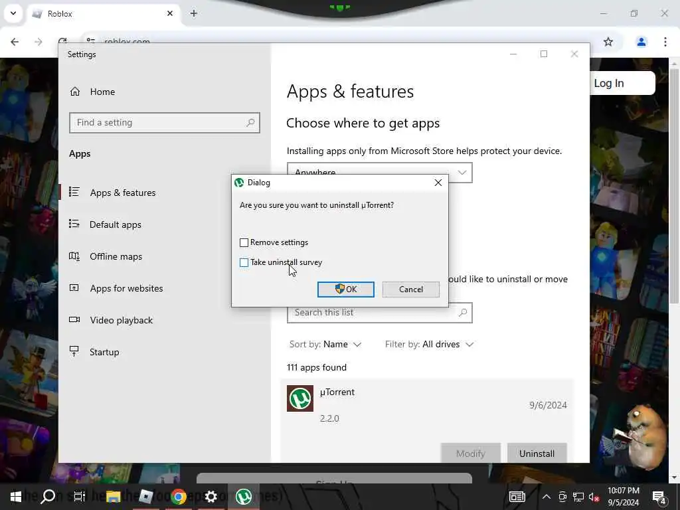Close the Roblox tab
The height and width of the screenshot is (510, 680).
coord(170,13)
